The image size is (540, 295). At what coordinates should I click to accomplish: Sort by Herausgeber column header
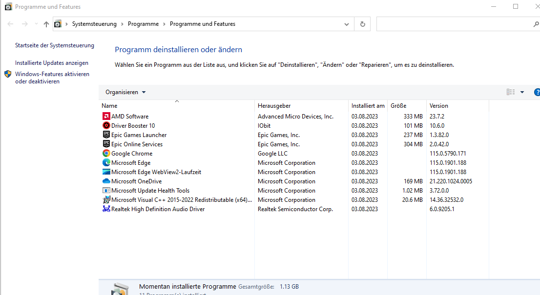click(301, 105)
